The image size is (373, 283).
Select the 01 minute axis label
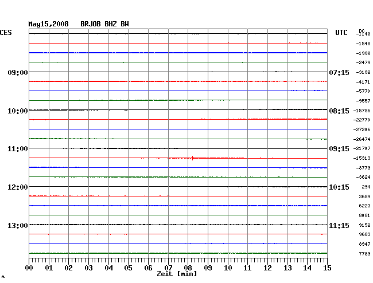[49, 268]
